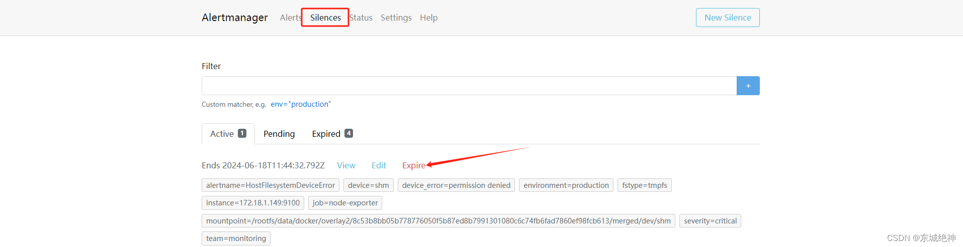Select the Active silences tab

click(228, 134)
